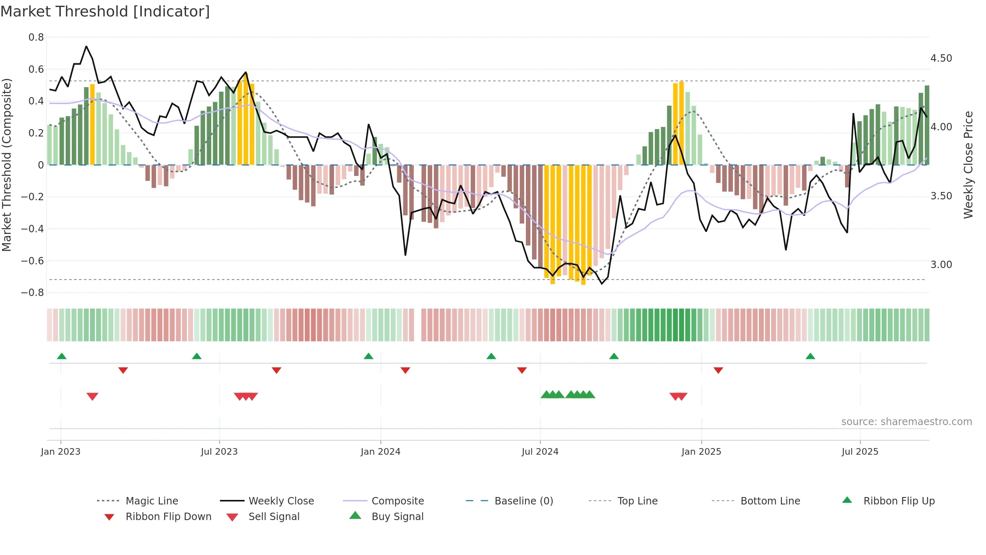Click the Jan 2023 x-axis label

point(61,451)
